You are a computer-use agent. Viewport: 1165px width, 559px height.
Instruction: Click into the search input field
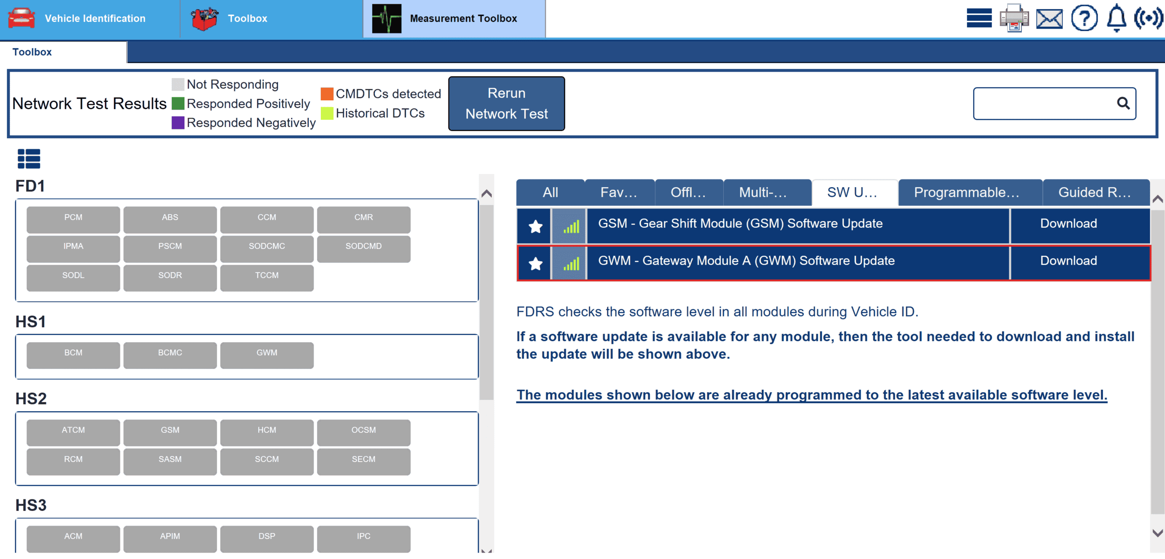click(x=1044, y=103)
